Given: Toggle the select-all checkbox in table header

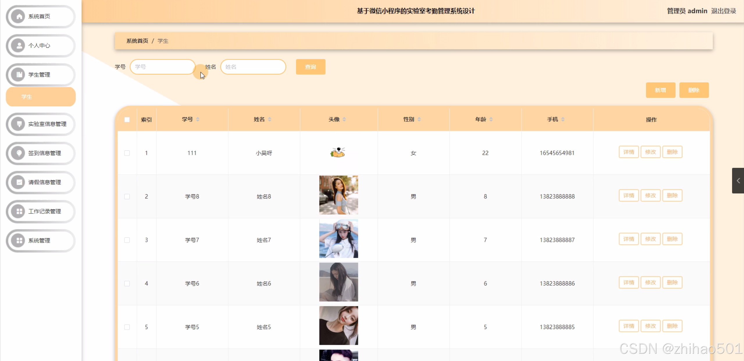Looking at the screenshot, I should click(x=127, y=120).
